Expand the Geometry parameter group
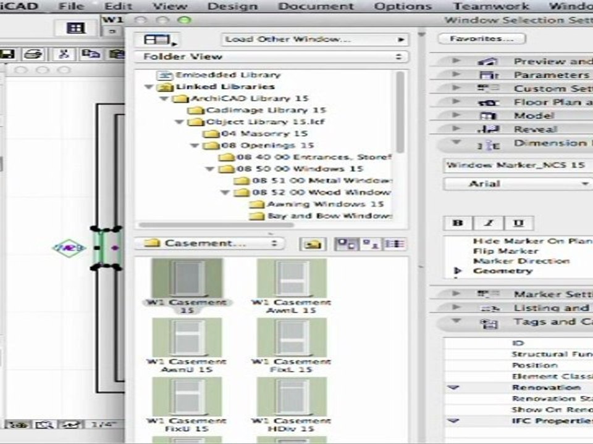The width and height of the screenshot is (593, 444). [x=458, y=271]
